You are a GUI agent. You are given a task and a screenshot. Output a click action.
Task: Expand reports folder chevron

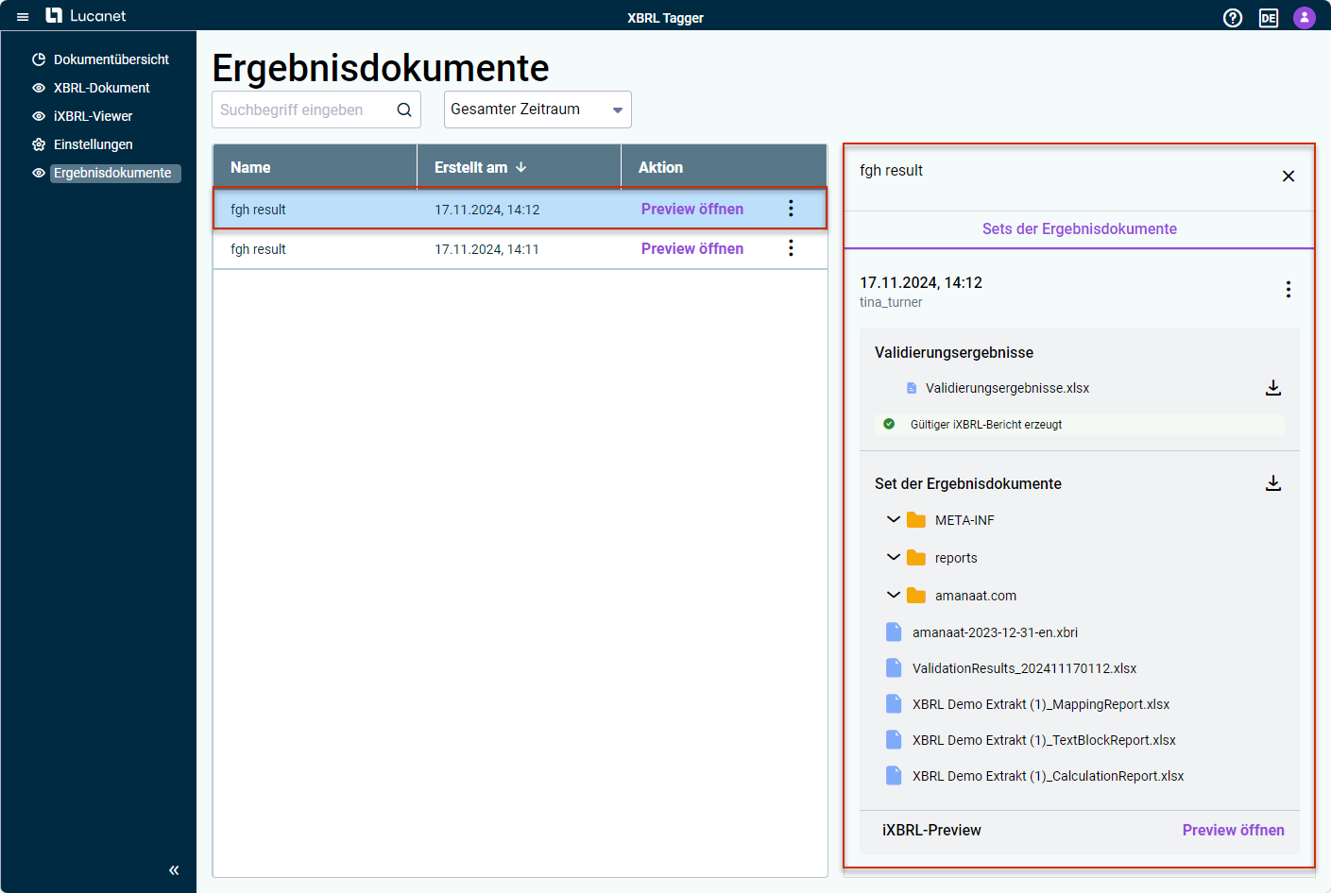pyautogui.click(x=894, y=557)
